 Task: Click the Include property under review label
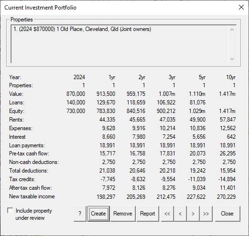[x=33, y=214]
